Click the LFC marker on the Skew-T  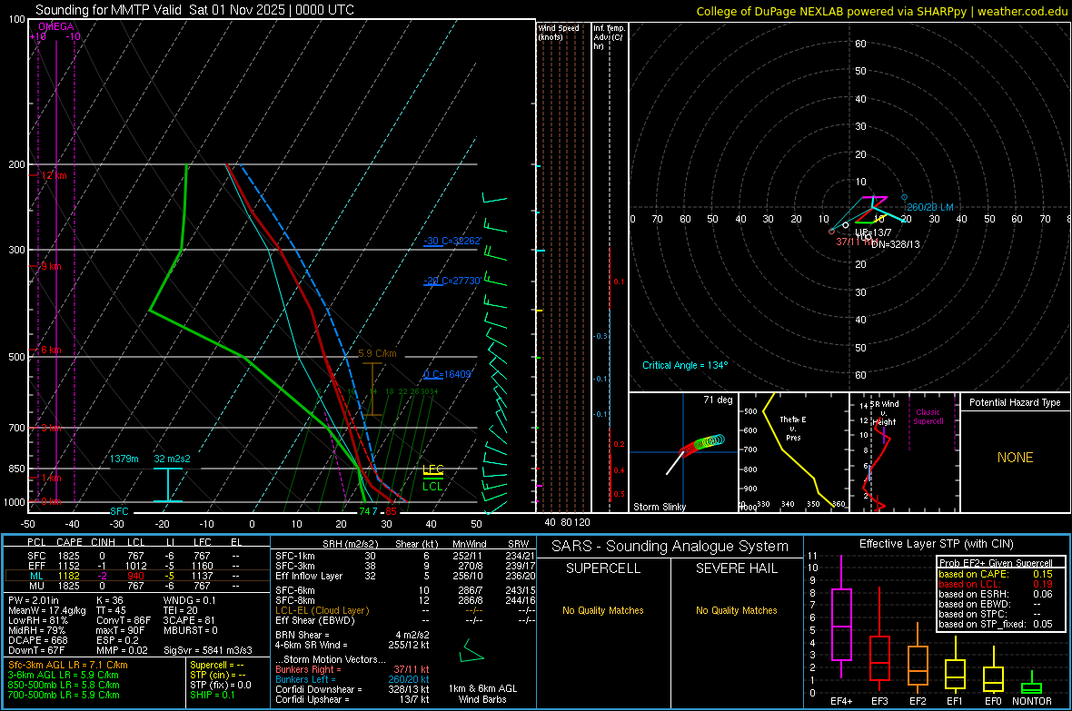432,469
